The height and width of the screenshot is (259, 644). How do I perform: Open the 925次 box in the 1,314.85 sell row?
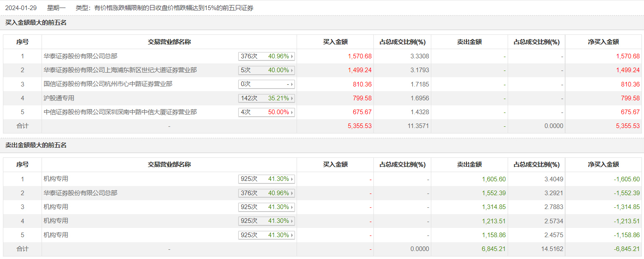pos(266,207)
